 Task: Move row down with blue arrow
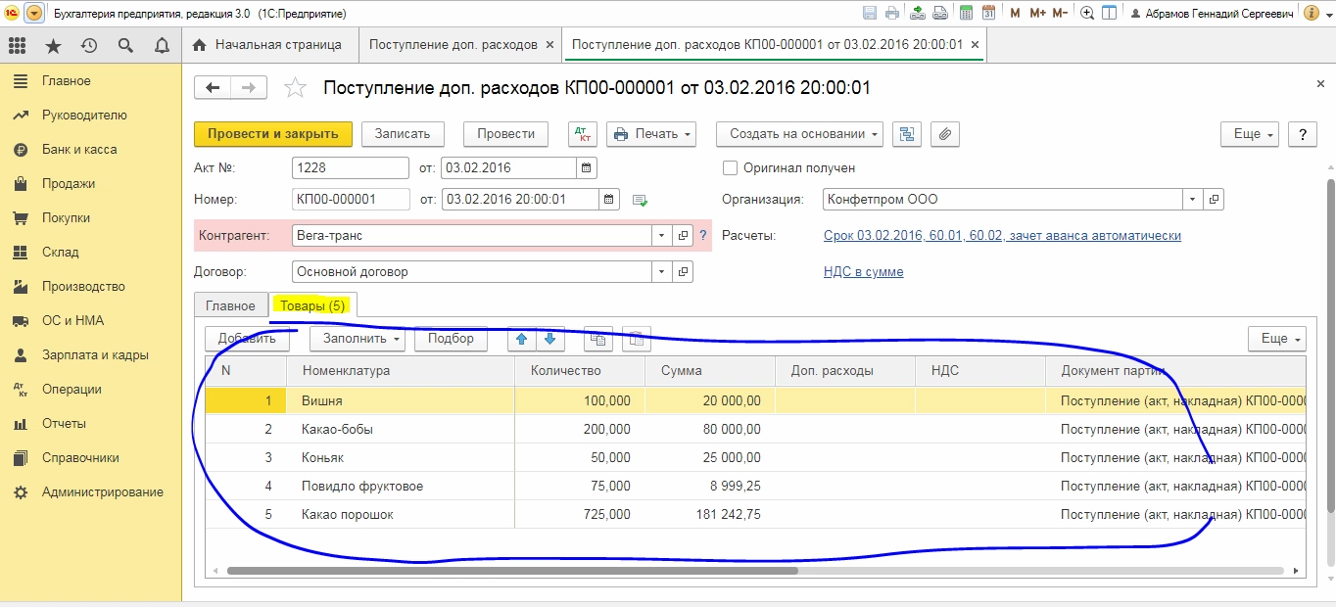click(549, 339)
